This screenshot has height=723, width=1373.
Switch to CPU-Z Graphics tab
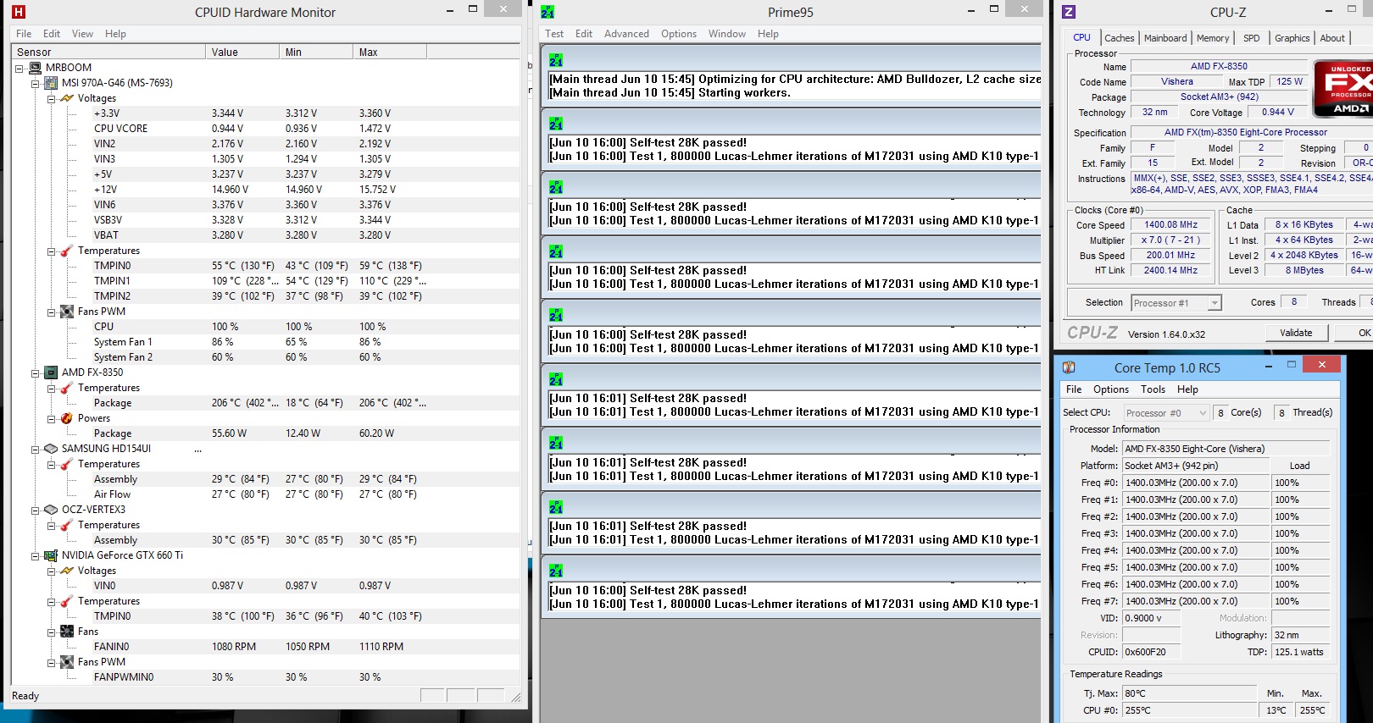(1292, 38)
